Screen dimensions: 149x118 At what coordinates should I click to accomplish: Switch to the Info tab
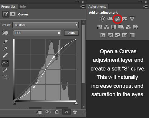23,7
